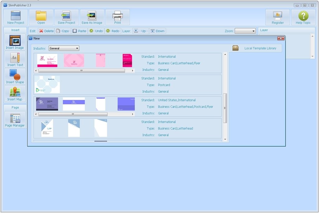Click the Save Project icon
Screen dimensions: 319x213
point(67,17)
